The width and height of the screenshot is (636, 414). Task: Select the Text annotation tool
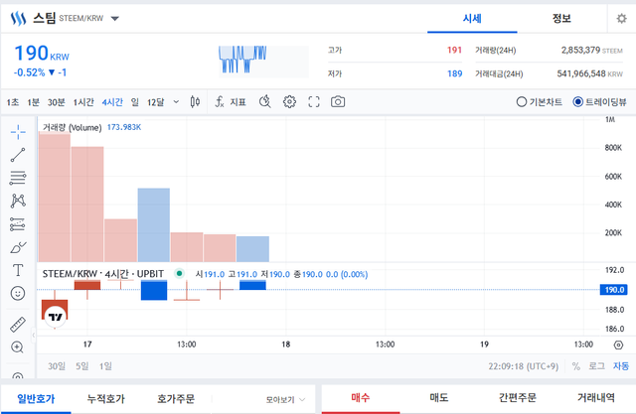(18, 270)
